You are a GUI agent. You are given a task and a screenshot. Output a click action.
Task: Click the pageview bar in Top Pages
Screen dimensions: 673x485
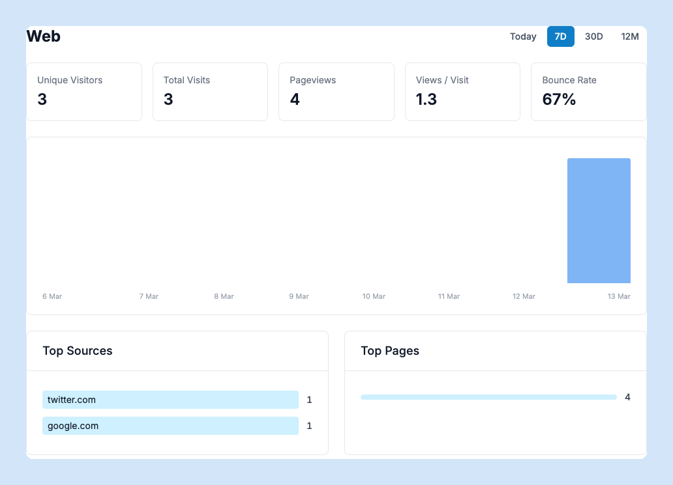click(488, 397)
